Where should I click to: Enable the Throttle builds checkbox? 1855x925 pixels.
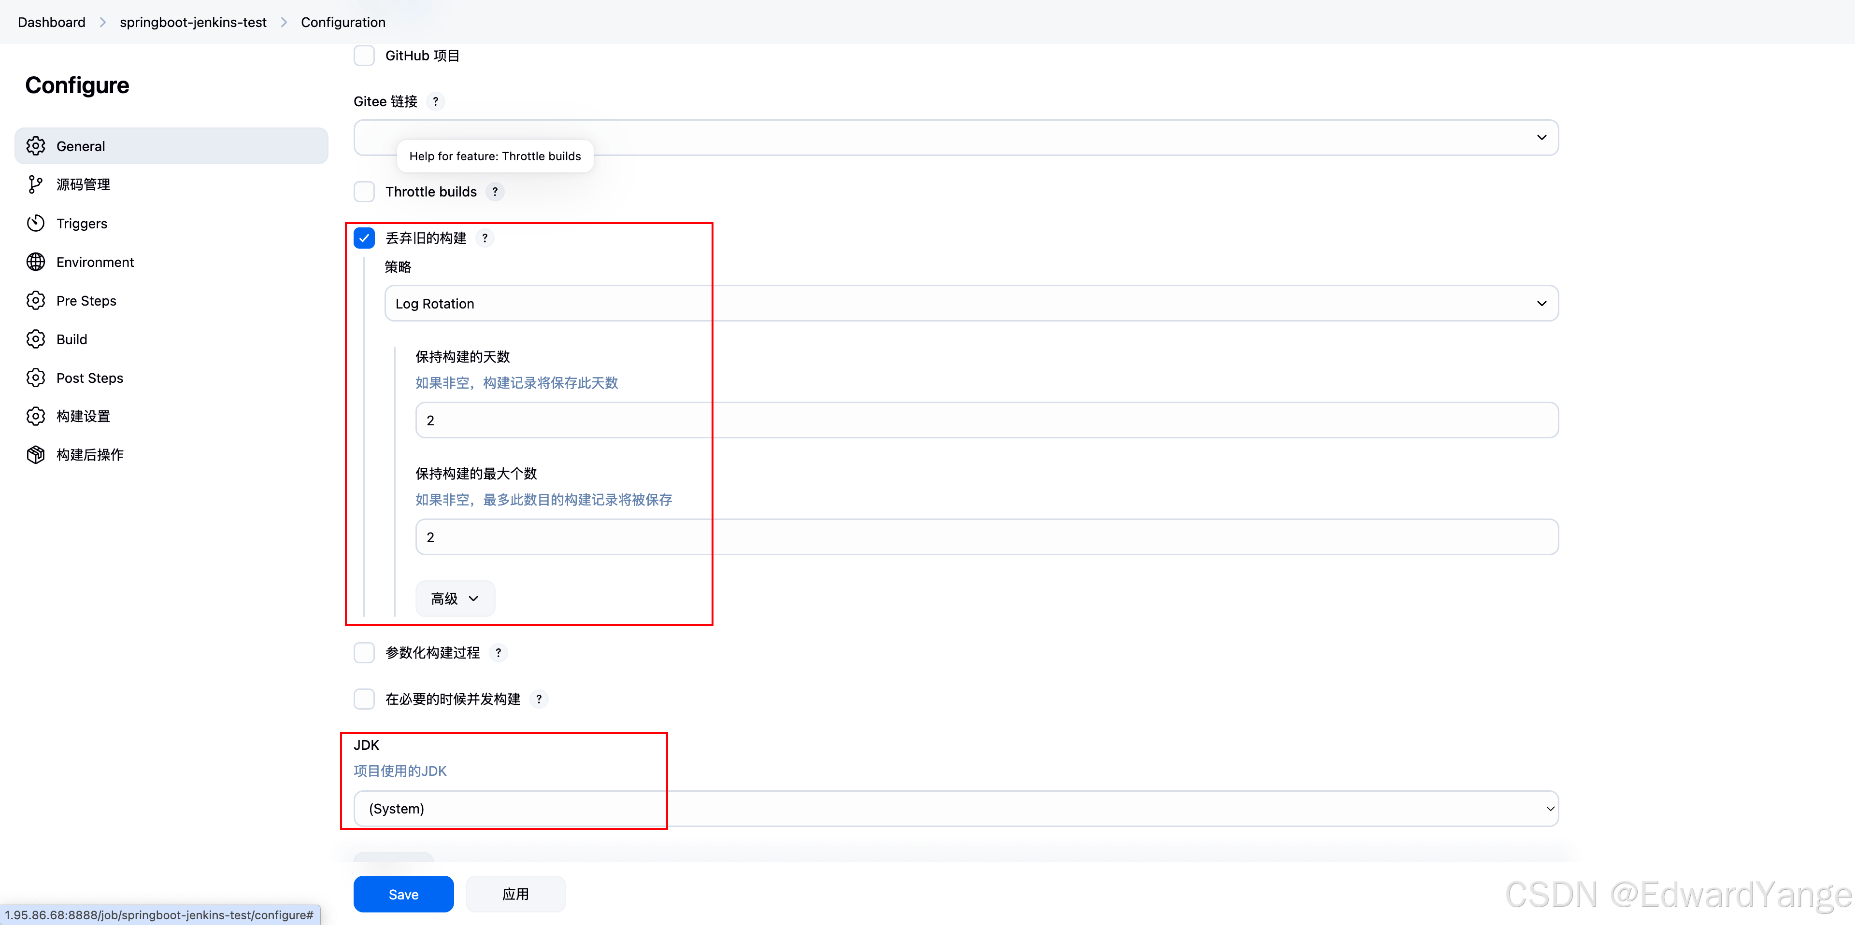pyautogui.click(x=364, y=192)
